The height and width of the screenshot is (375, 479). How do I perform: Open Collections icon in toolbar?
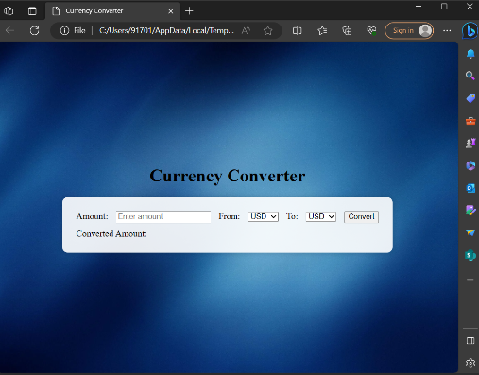point(347,30)
